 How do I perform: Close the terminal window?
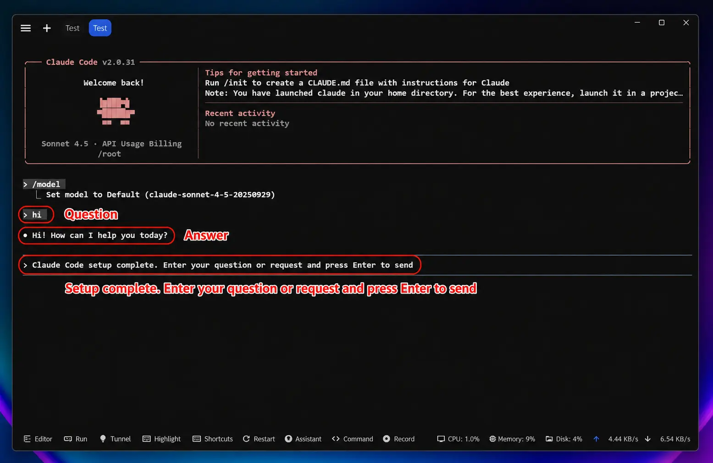coord(686,22)
